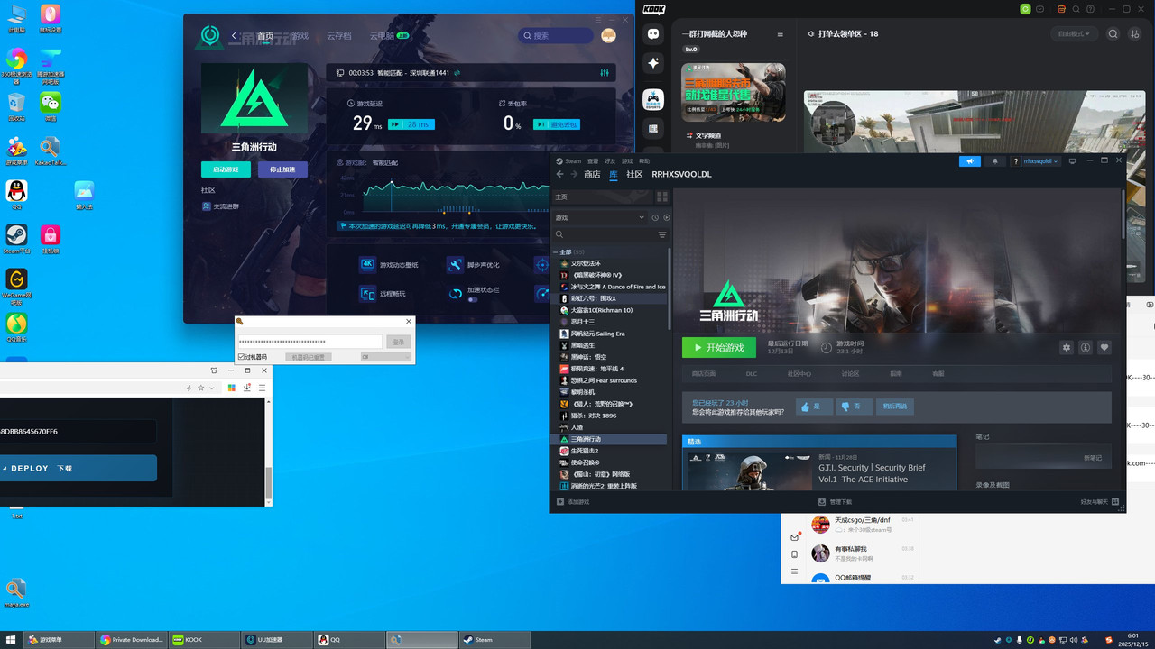Screen dimensions: 1155x649
Task: Open the game info icon in Steam
Action: (1086, 348)
